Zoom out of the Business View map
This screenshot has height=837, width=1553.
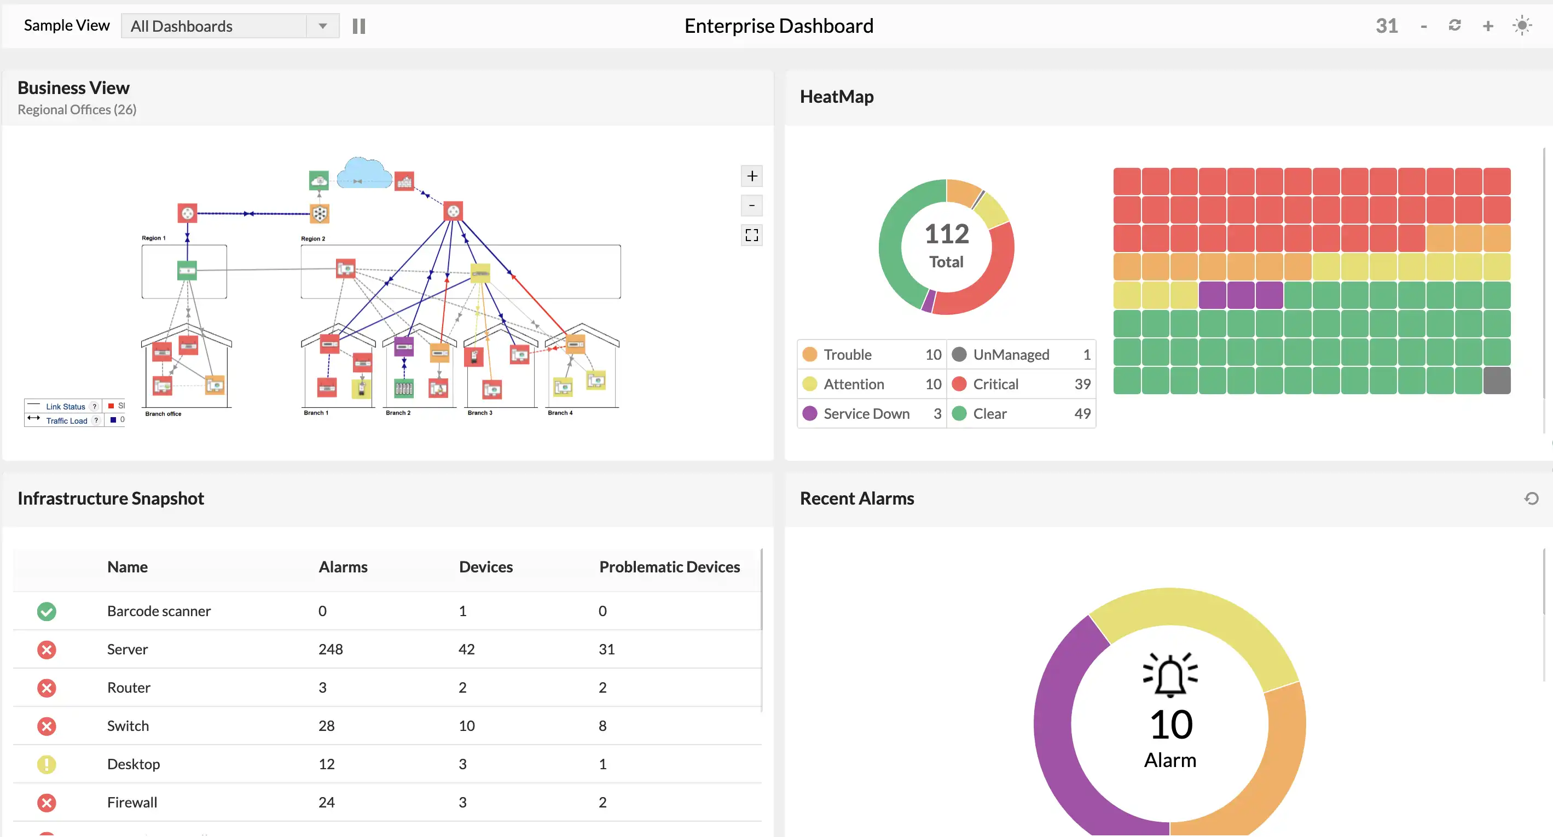coord(752,206)
